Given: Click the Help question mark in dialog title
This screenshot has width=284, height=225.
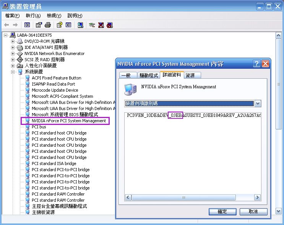Looking at the screenshot, I should pos(256,64).
